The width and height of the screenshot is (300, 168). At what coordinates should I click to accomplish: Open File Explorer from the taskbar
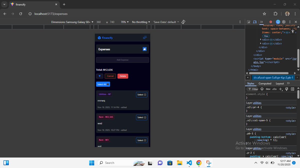click(x=179, y=163)
